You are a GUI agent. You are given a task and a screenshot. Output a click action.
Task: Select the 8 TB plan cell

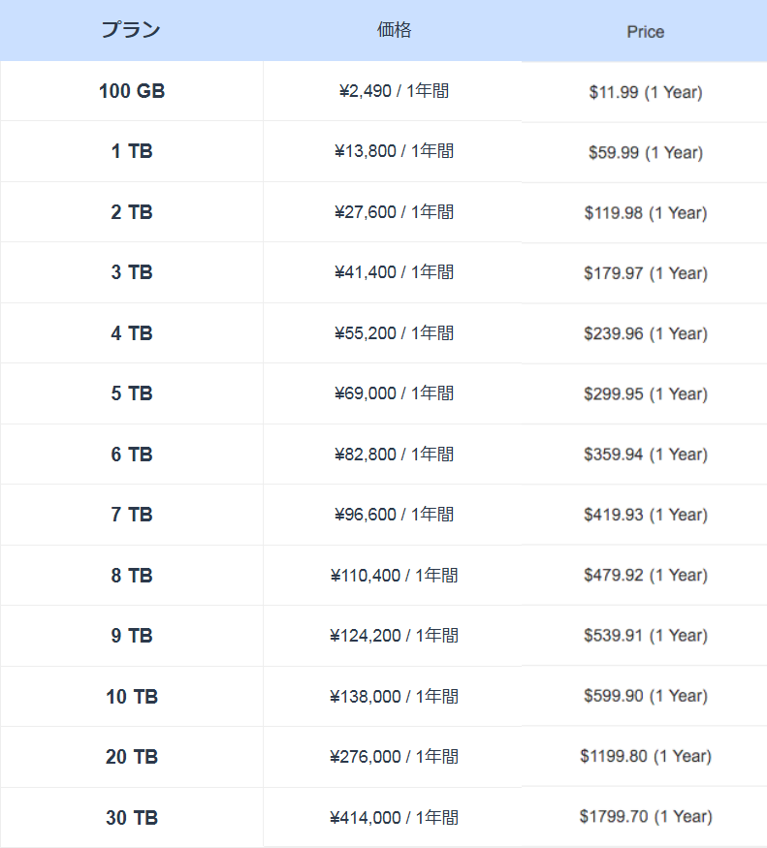[132, 576]
